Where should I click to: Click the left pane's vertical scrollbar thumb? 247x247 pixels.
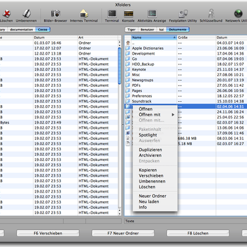pyautogui.click(x=120, y=66)
